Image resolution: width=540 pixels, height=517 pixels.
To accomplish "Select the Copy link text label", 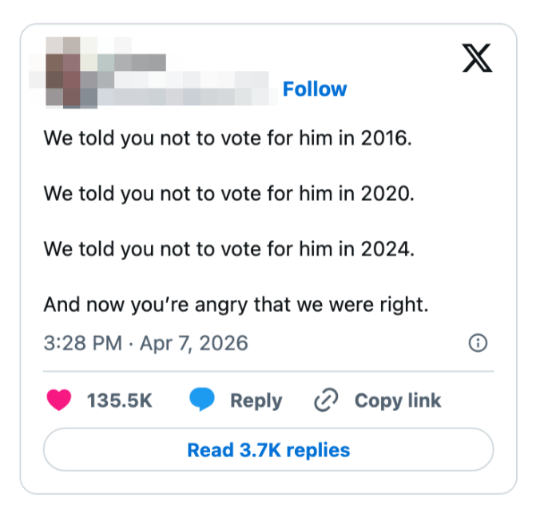I will [398, 401].
